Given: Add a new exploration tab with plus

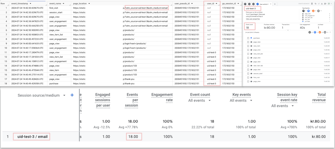Looking at the screenshot, I should [275, 4].
